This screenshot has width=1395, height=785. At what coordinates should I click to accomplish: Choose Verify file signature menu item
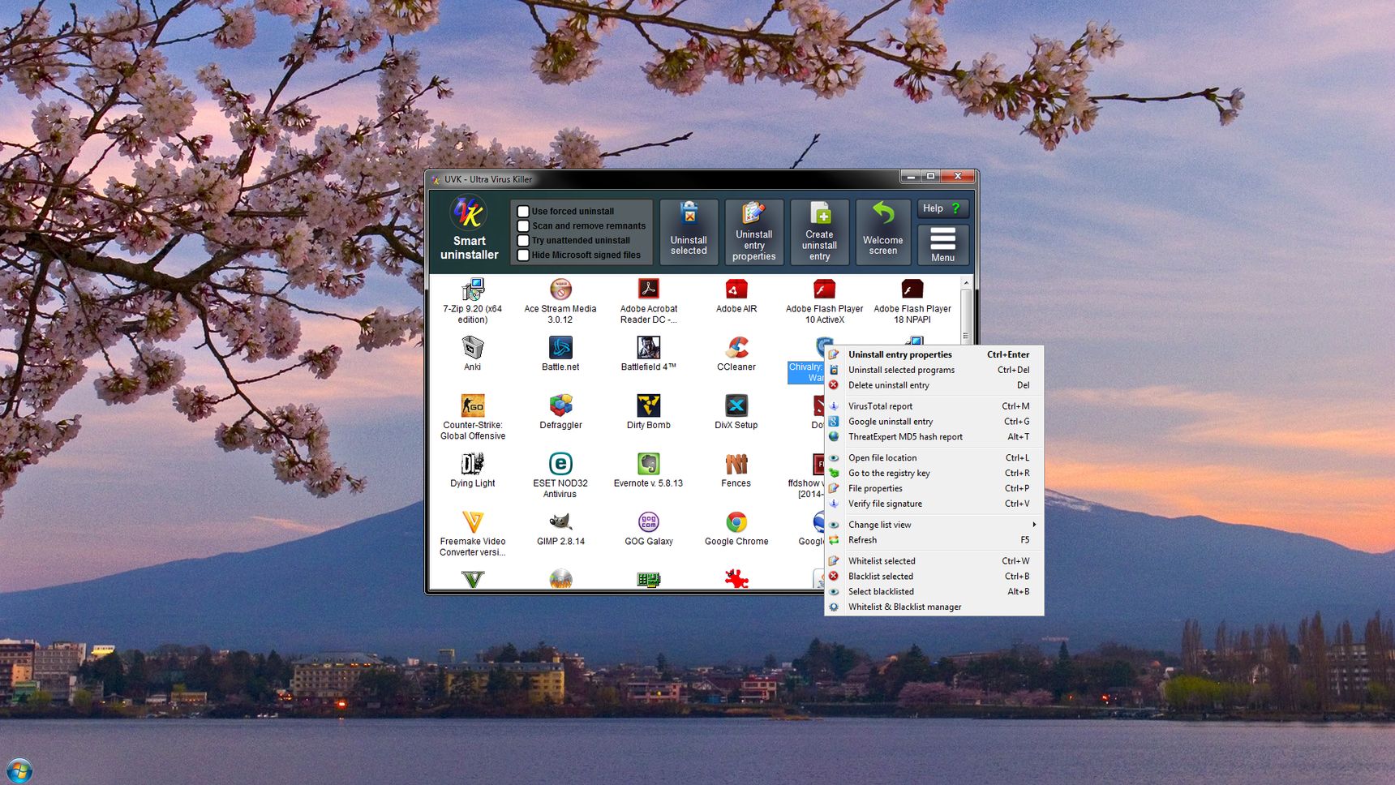tap(934, 504)
